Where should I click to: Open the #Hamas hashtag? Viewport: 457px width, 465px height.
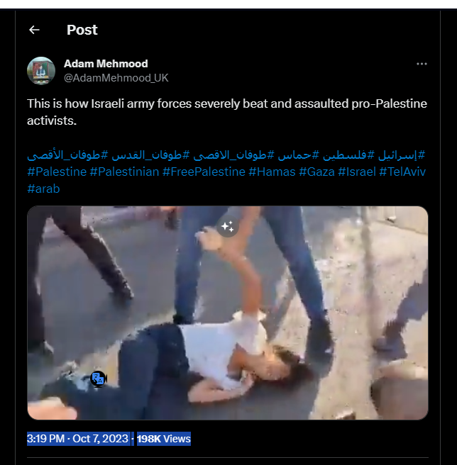[x=272, y=172]
